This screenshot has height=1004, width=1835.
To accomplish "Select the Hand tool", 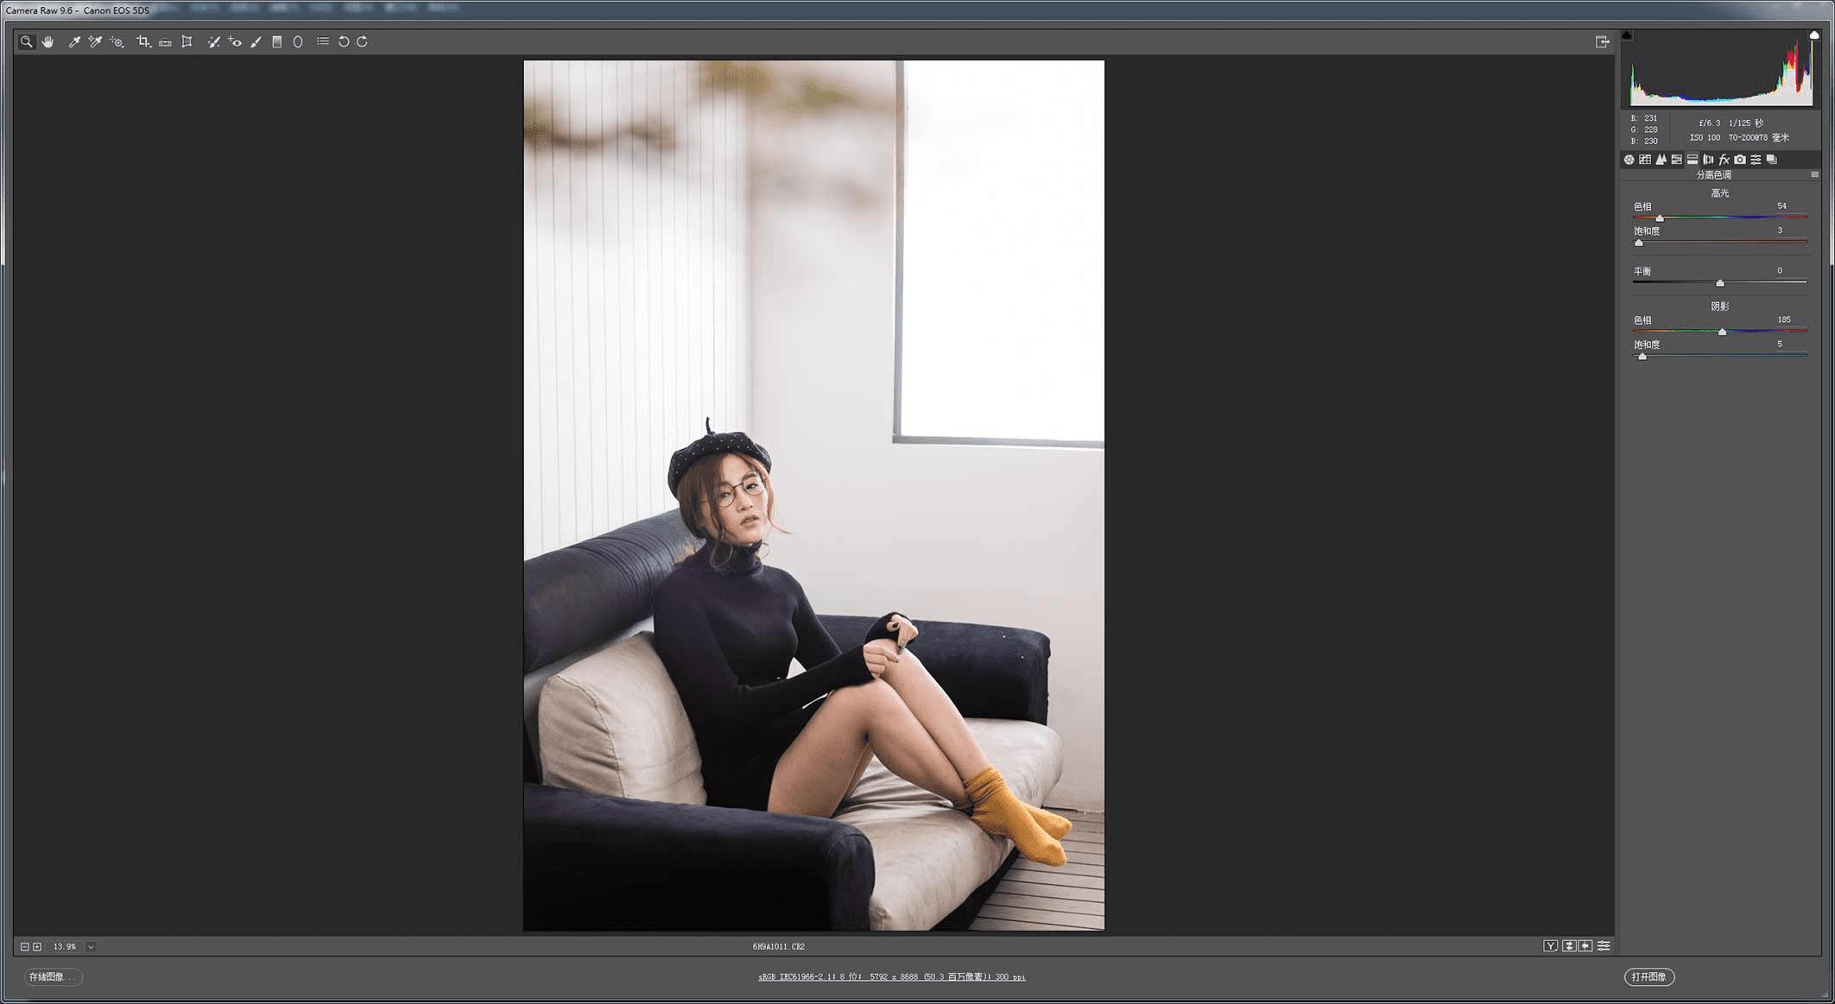I will [48, 41].
